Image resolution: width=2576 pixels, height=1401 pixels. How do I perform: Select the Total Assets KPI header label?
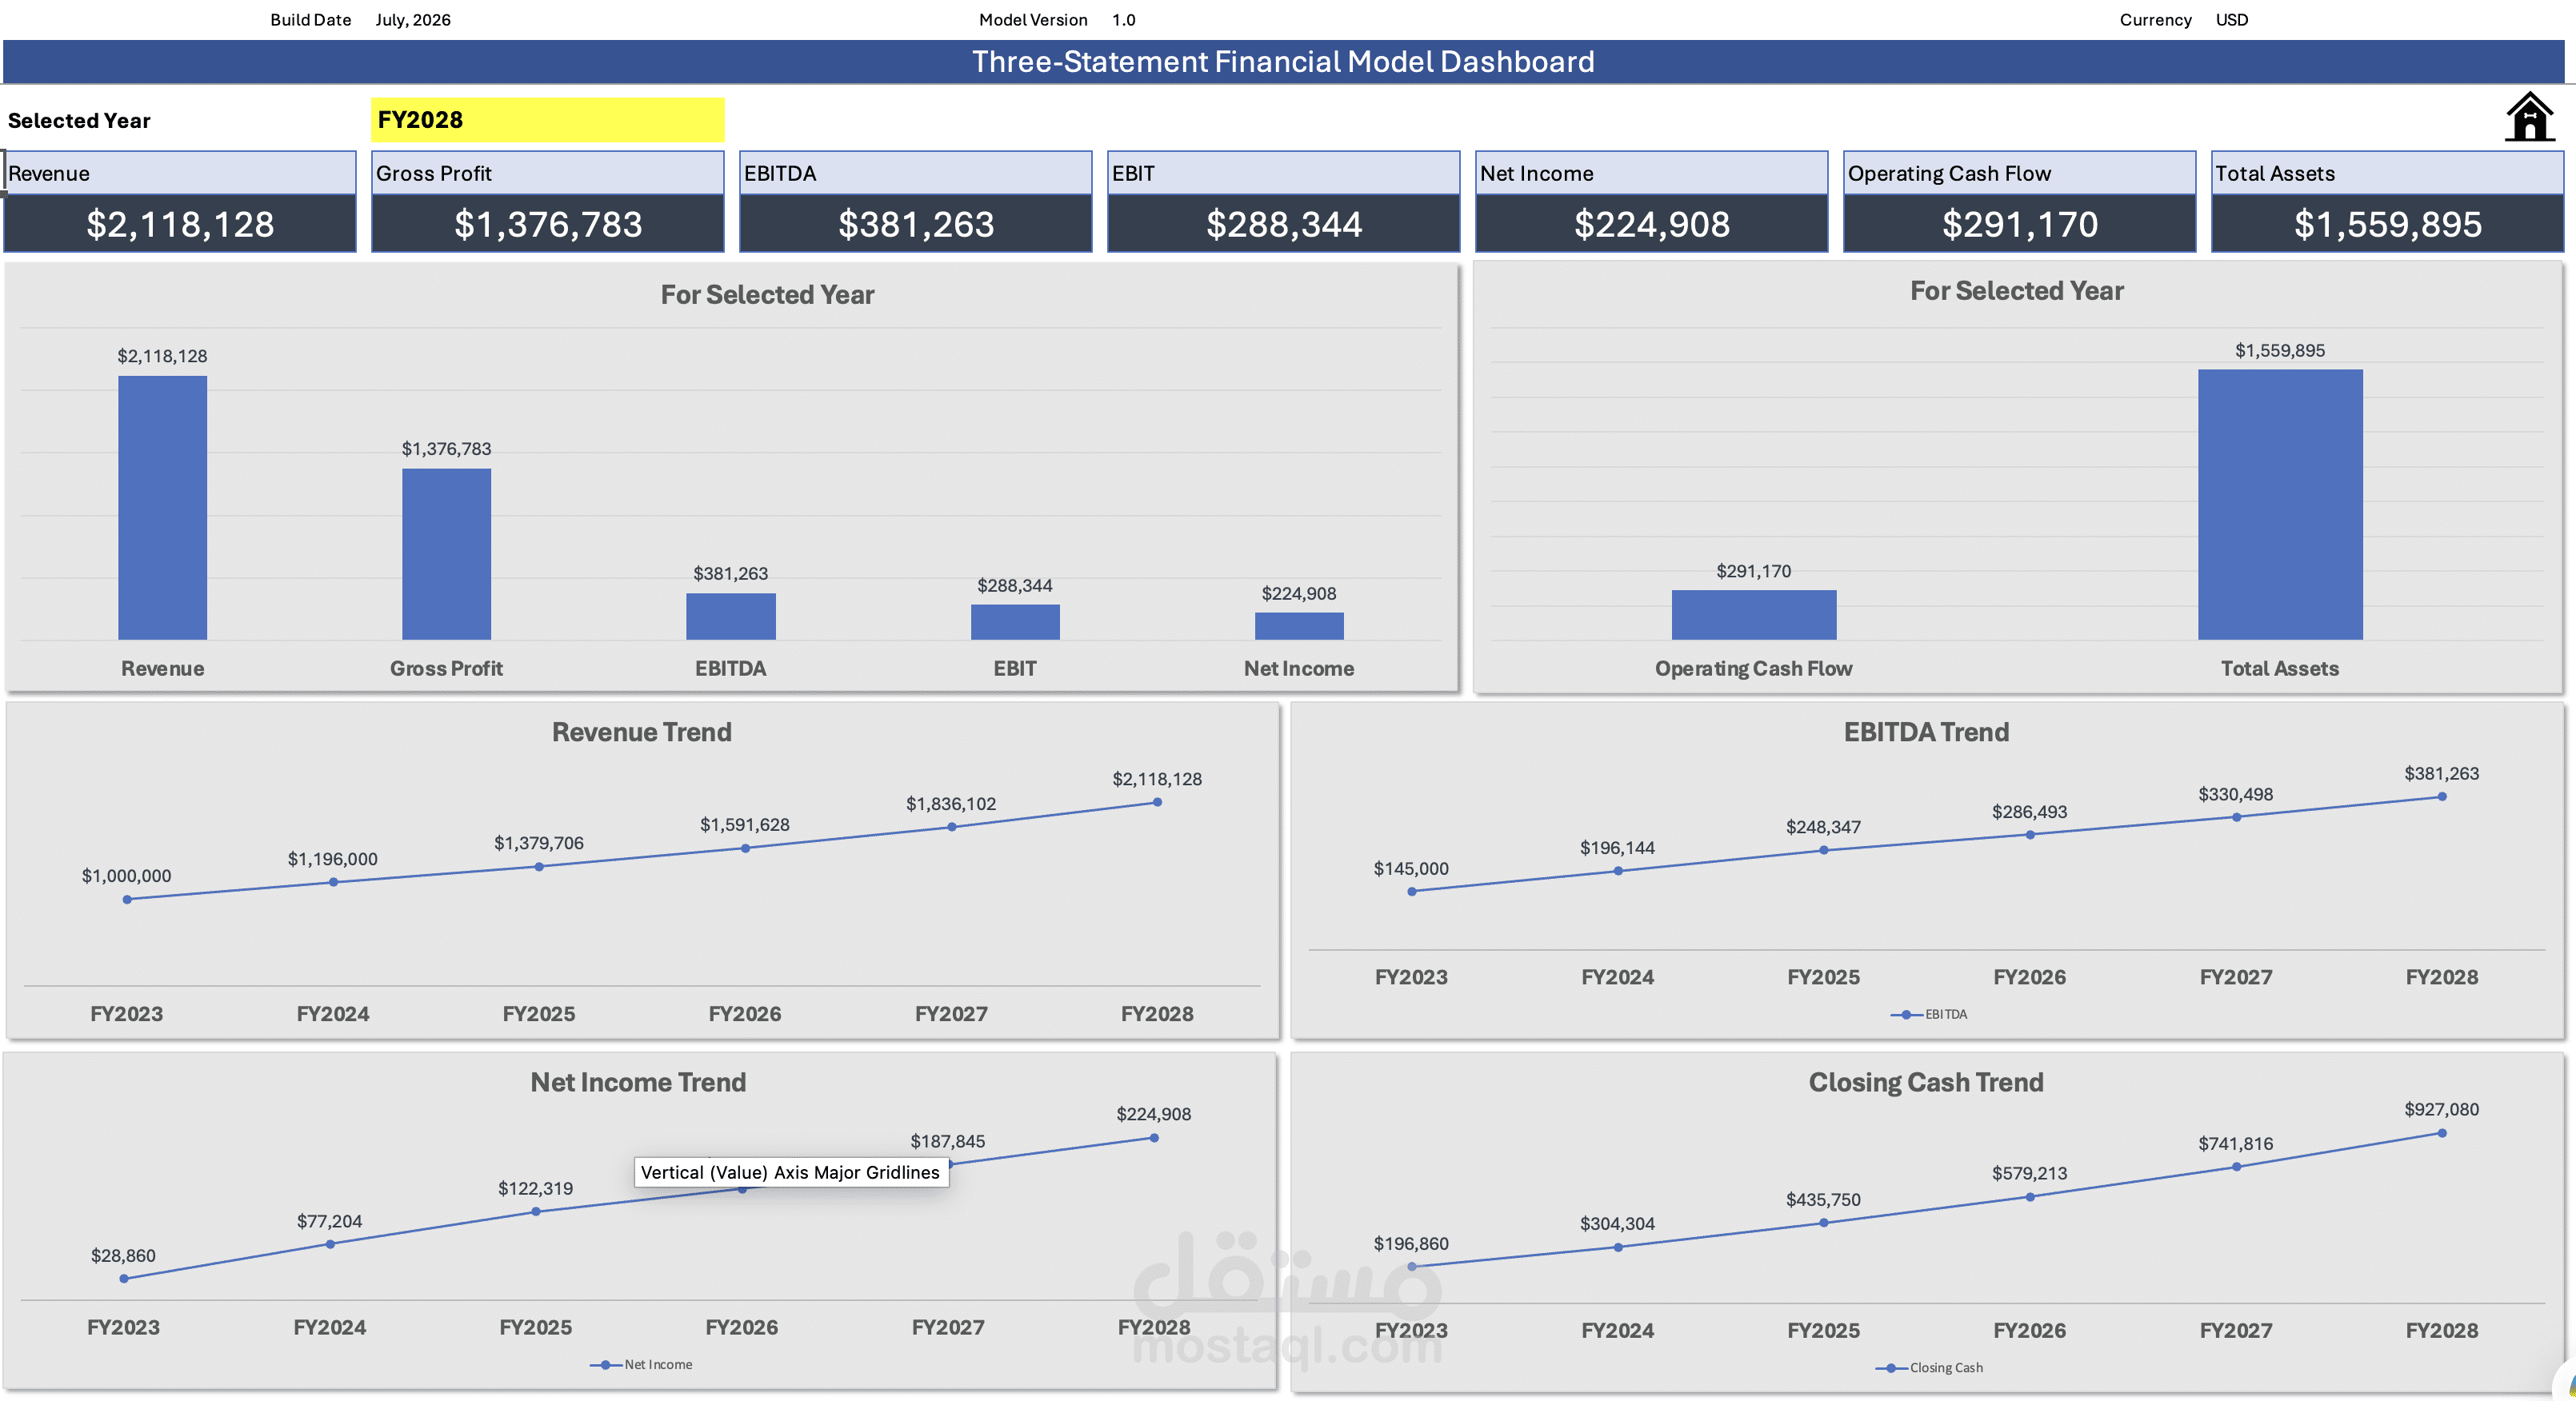[2388, 173]
